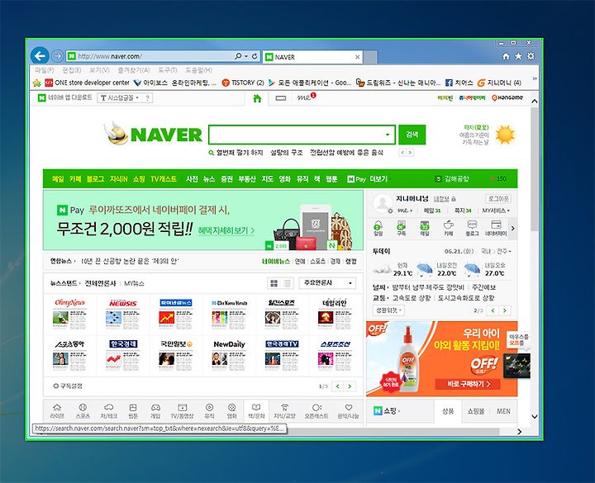
Task: Switch newsstand to list view
Action: coord(288,283)
